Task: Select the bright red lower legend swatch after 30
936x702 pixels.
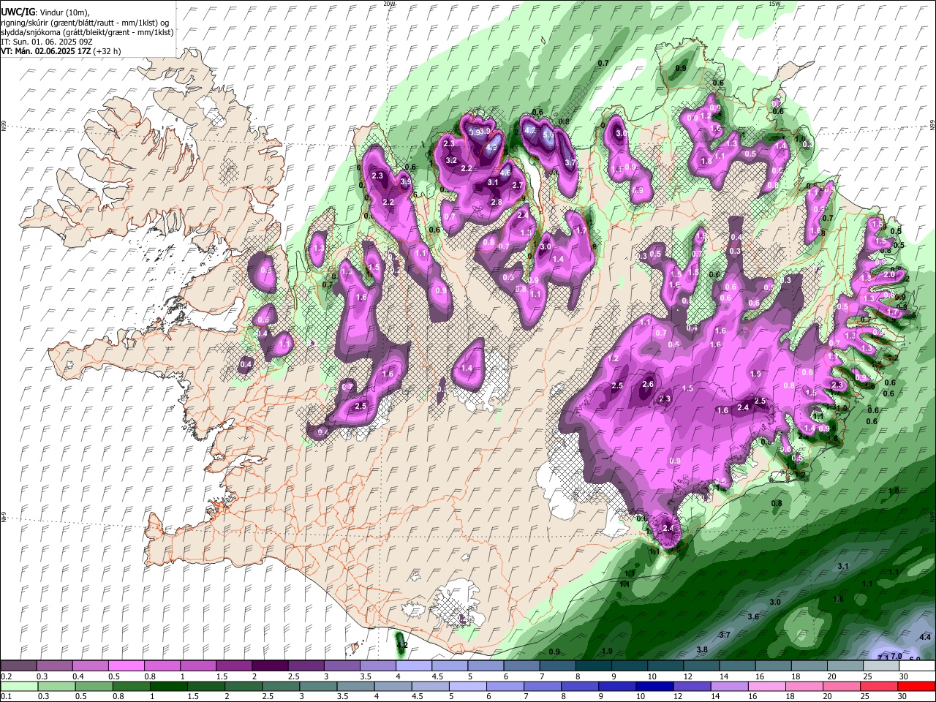Action: (x=916, y=687)
